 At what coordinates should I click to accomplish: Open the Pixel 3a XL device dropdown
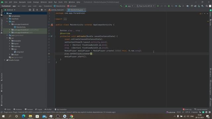coord(145,6)
